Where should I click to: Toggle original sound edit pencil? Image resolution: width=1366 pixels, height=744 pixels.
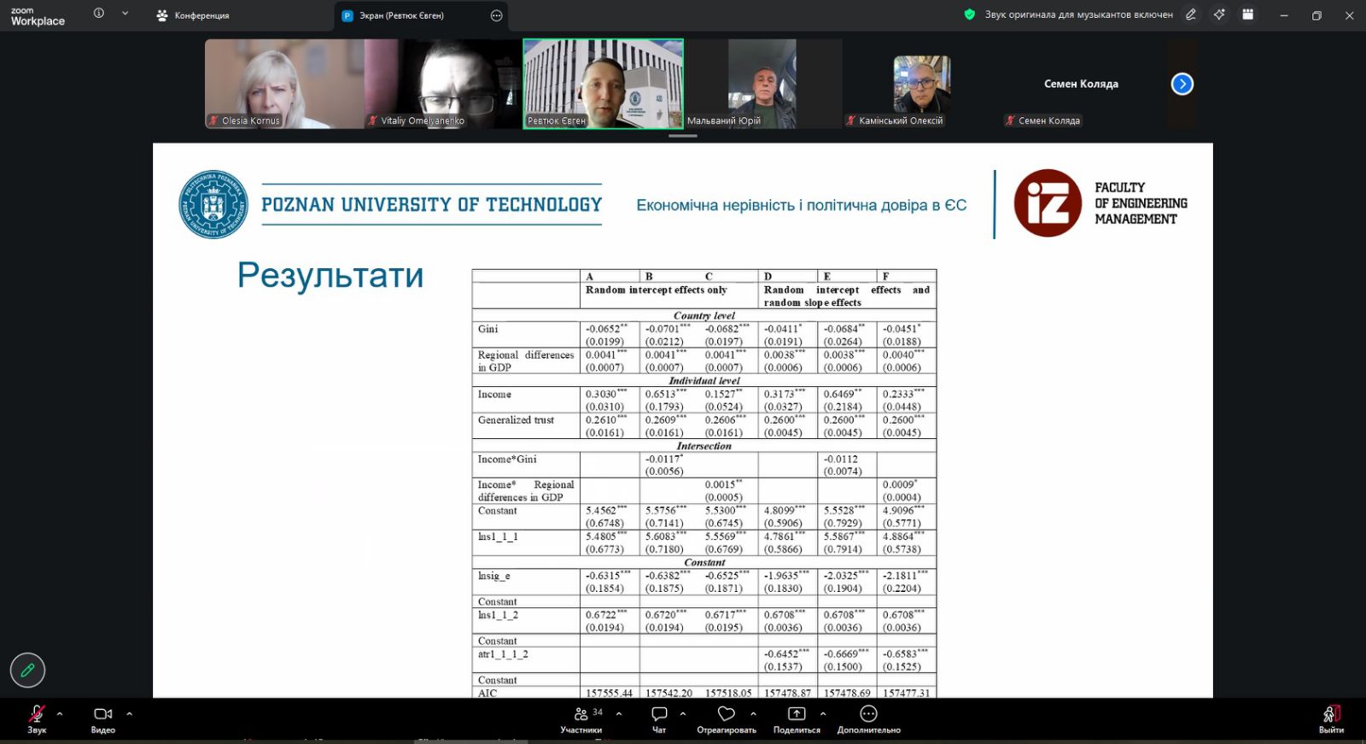[1191, 15]
